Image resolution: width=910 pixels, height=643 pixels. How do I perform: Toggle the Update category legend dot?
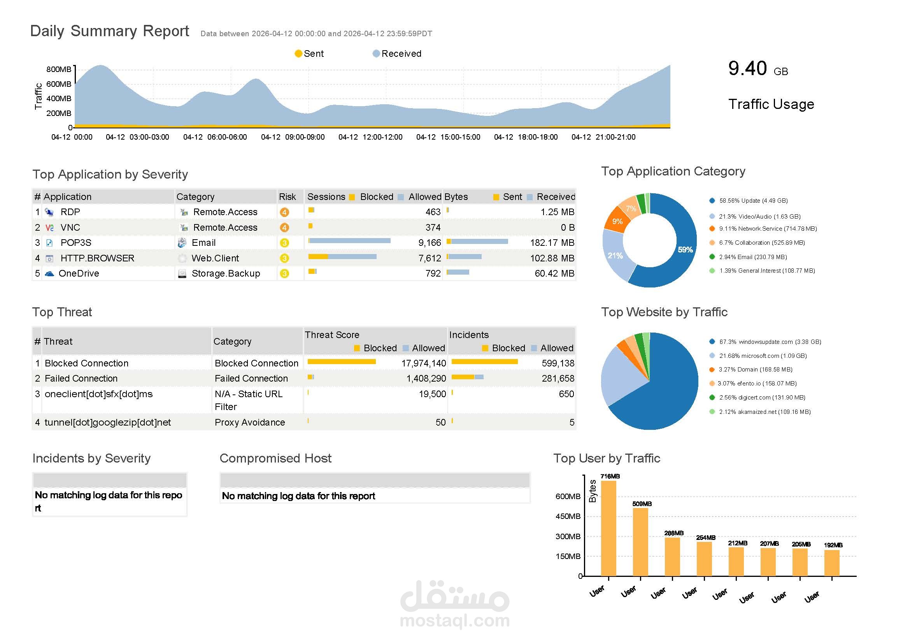pyautogui.click(x=712, y=201)
